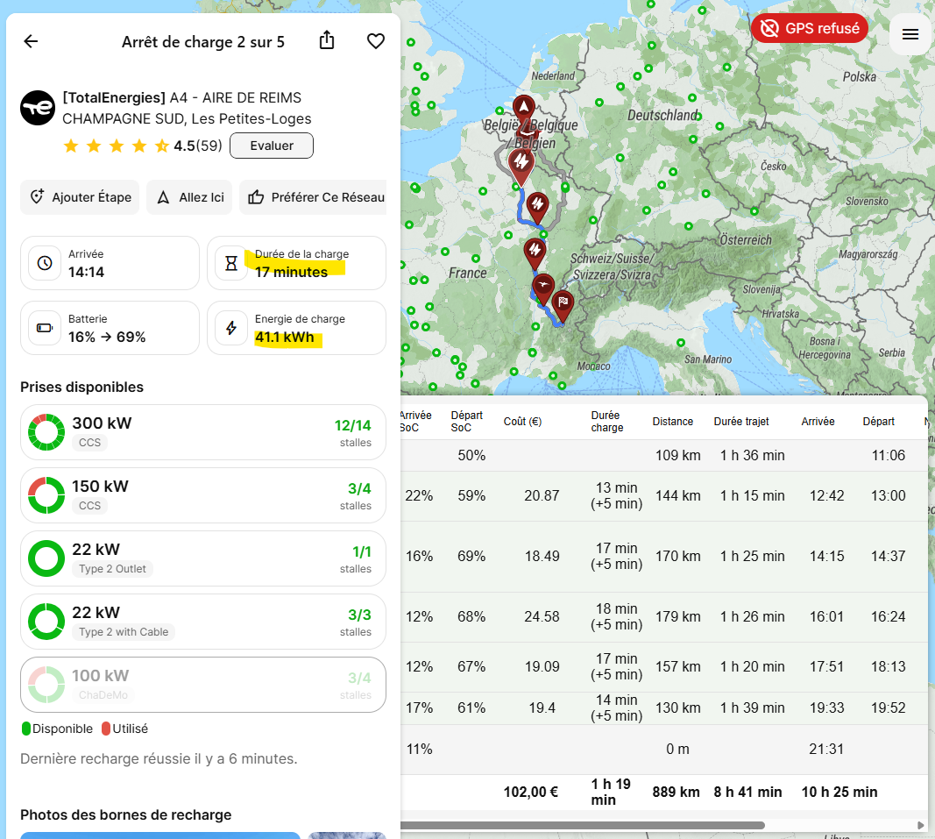
Task: Click arrival time 21:31 in table
Action: (x=826, y=749)
